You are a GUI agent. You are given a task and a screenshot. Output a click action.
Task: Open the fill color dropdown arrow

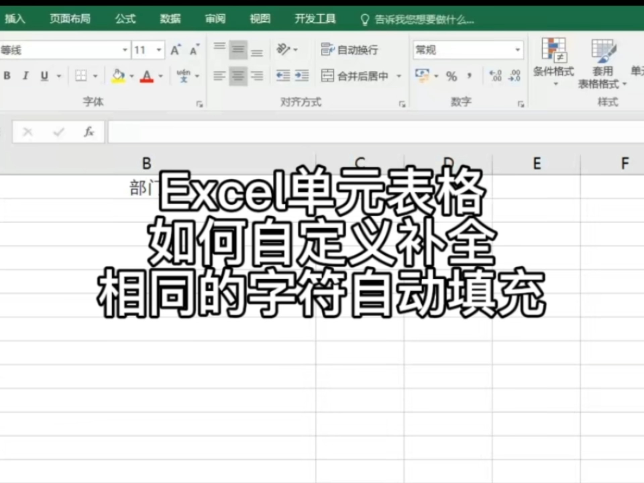(x=131, y=76)
